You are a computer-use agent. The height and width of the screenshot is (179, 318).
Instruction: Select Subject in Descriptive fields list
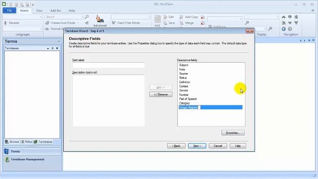click(184, 65)
